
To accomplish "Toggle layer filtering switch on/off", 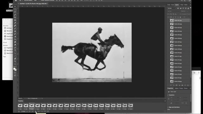I will [x=191, y=8].
